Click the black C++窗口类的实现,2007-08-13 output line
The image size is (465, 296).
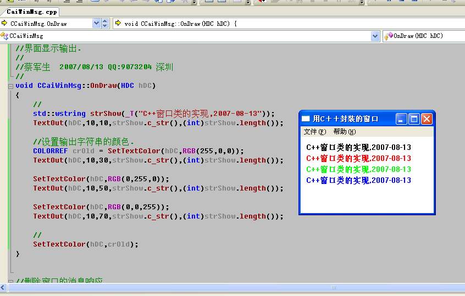click(358, 147)
